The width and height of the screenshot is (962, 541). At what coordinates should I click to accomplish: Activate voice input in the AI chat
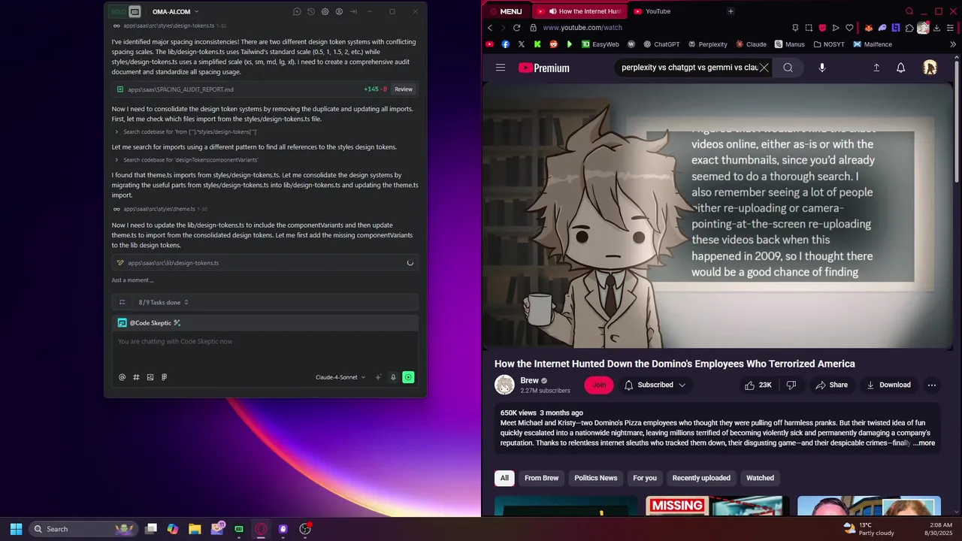pos(393,377)
